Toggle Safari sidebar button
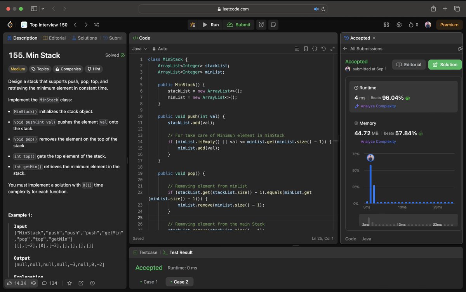This screenshot has height=292, width=466. point(34,9)
